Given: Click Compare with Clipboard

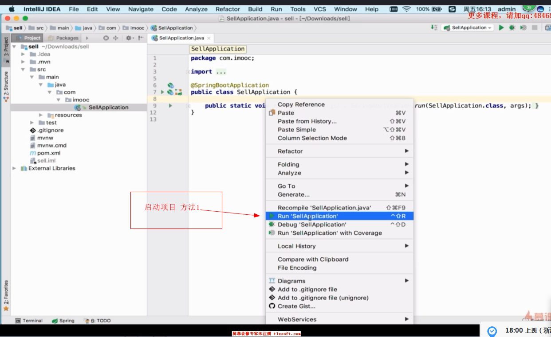Looking at the screenshot, I should (339, 260).
